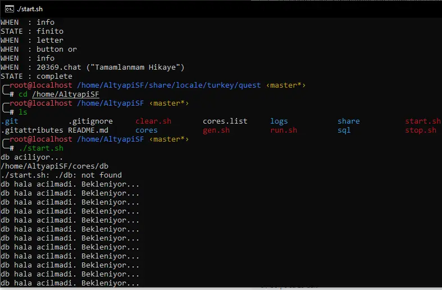This screenshot has width=442, height=290.
Task: Click the 'ls' command text
Action: (23, 112)
